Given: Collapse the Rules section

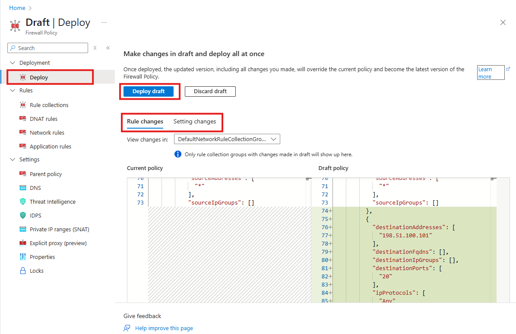Looking at the screenshot, I should 13,90.
